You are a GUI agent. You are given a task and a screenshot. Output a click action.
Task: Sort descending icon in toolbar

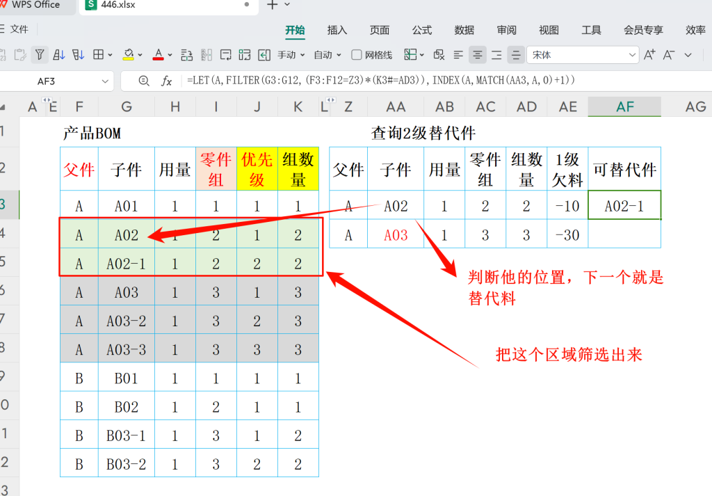(78, 55)
